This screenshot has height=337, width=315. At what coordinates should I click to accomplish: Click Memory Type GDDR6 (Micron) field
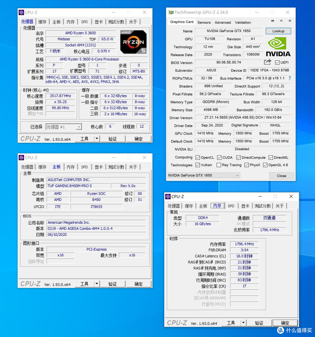[x=216, y=102]
